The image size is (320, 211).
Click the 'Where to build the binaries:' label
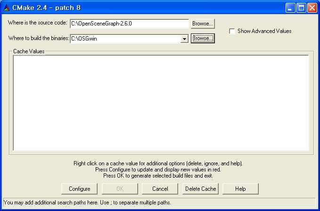[39, 38]
